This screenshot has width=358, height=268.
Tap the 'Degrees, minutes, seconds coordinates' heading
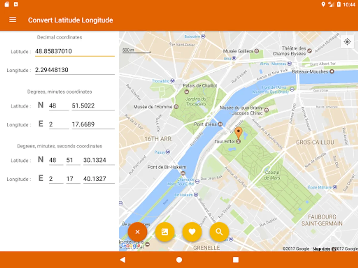tap(60, 146)
